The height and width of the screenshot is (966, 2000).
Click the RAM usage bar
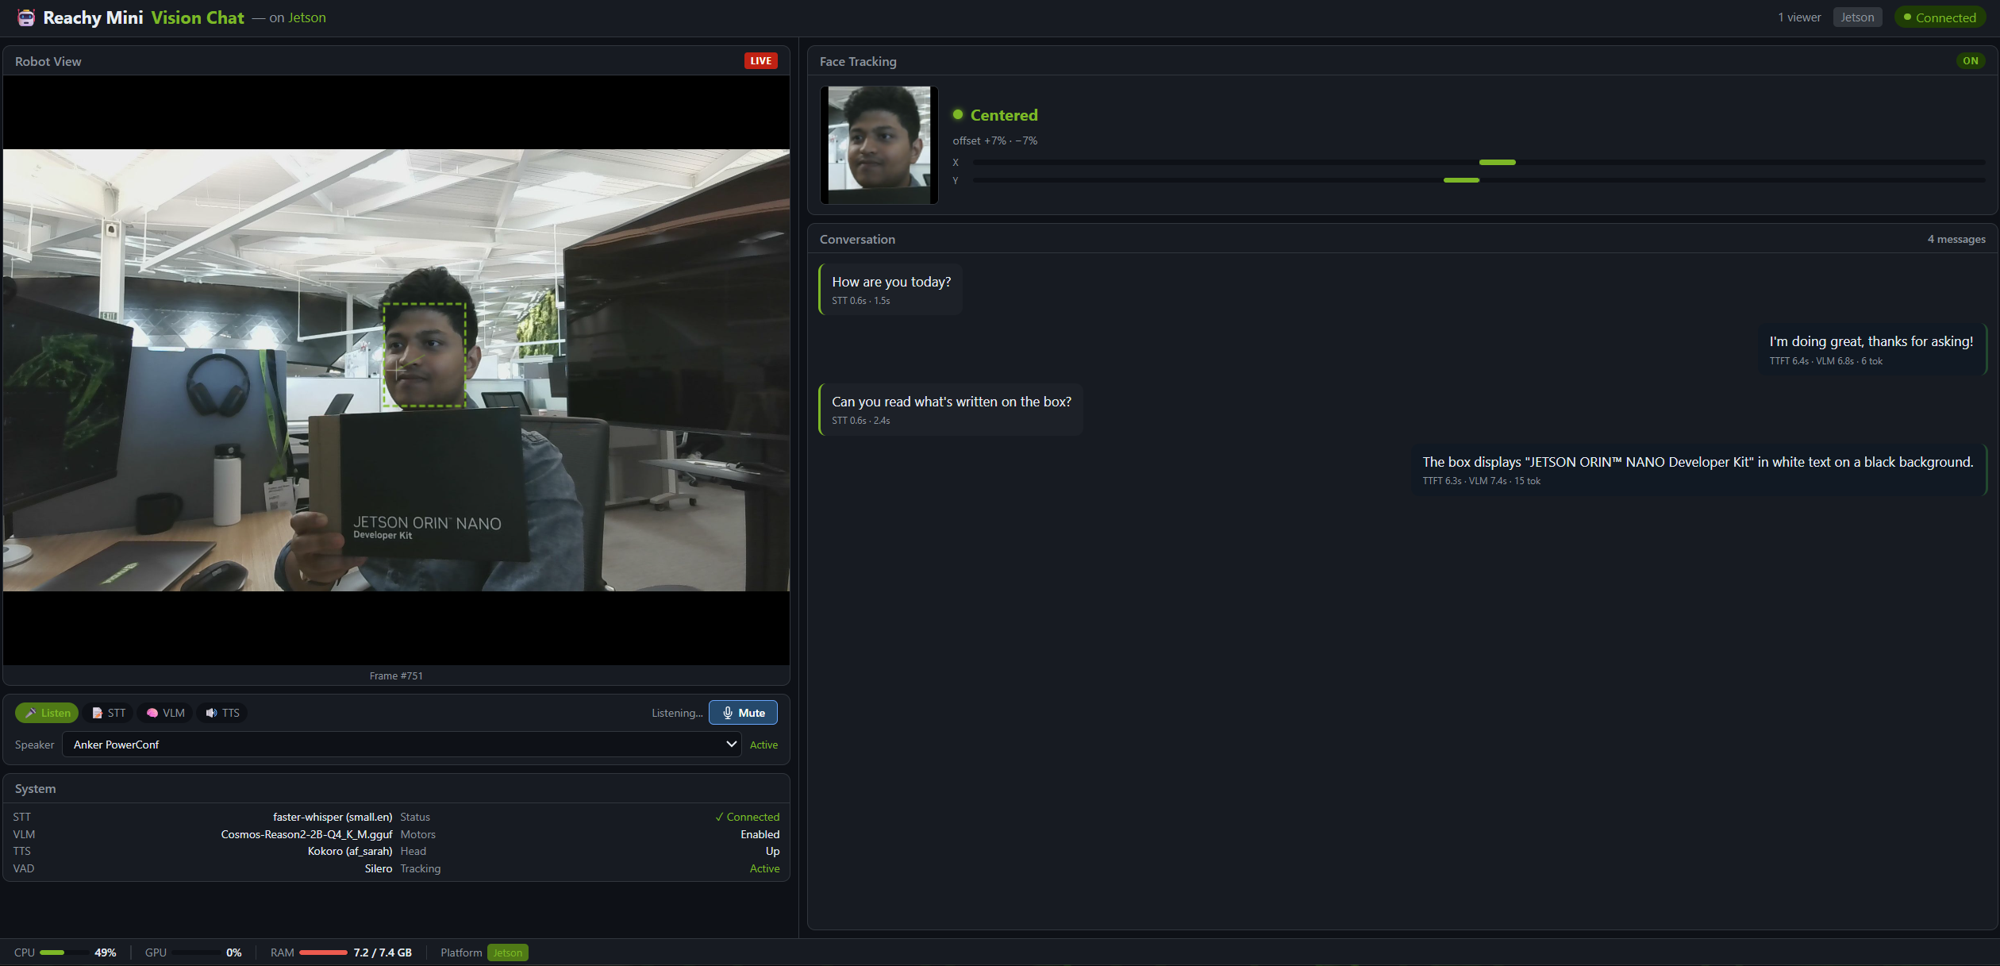(323, 953)
